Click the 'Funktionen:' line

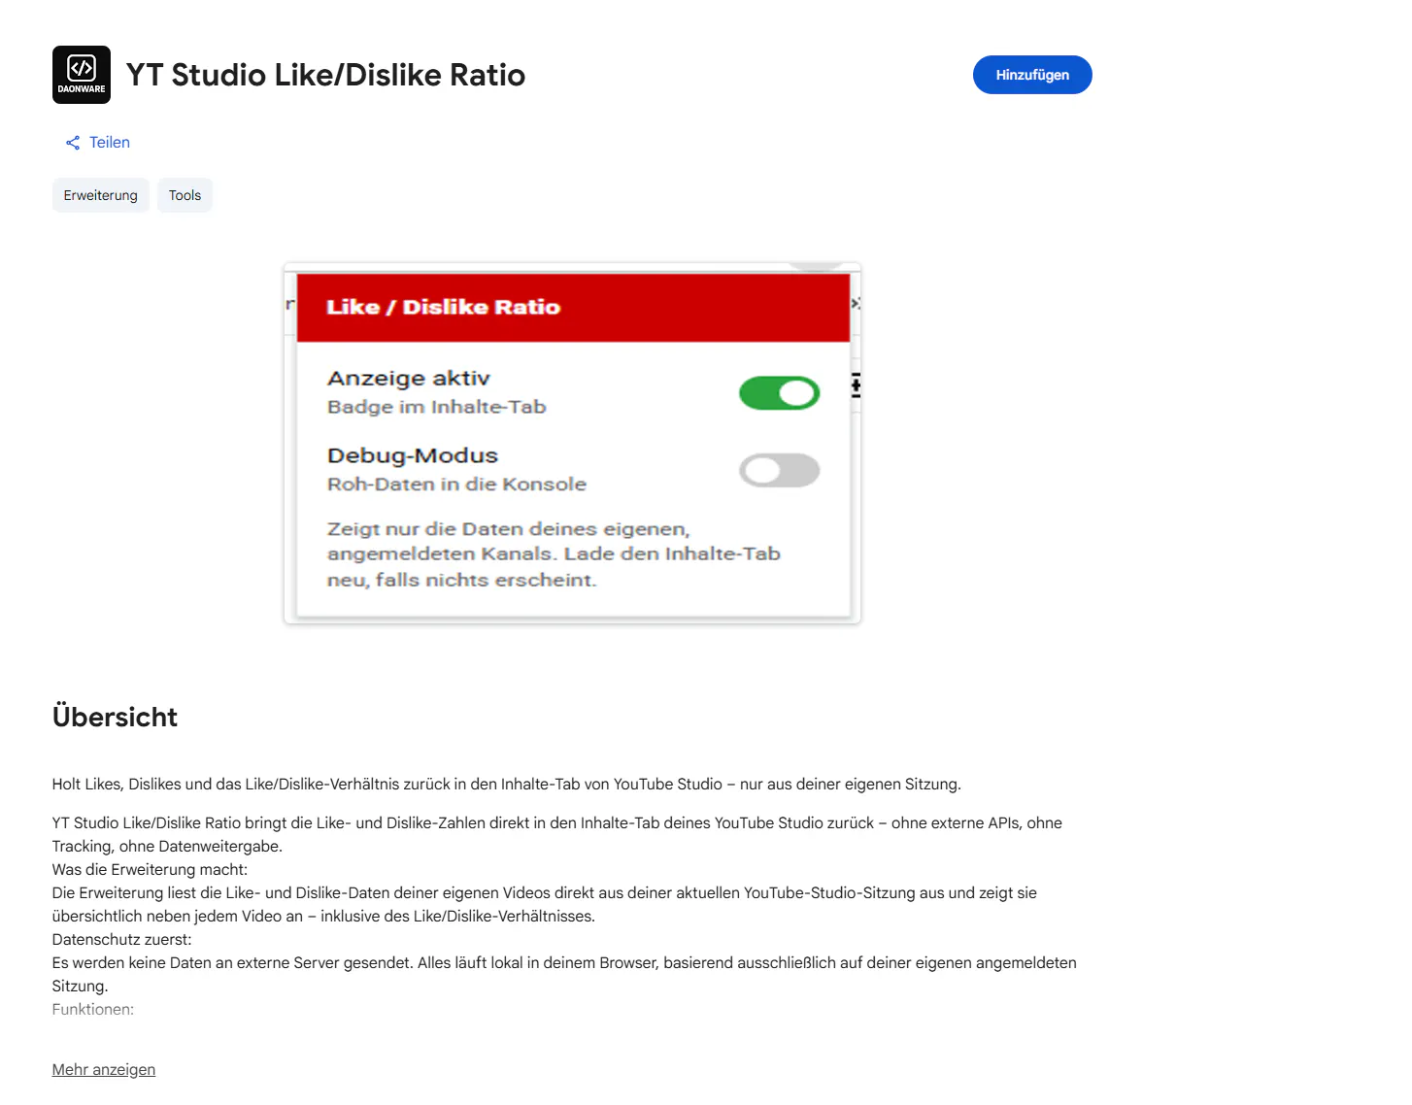pyautogui.click(x=93, y=1009)
